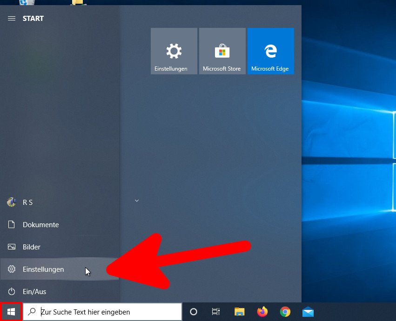Viewport: 396px width, 321px height.
Task: Select Einstellungen in the Start sidebar
Action: [x=60, y=269]
